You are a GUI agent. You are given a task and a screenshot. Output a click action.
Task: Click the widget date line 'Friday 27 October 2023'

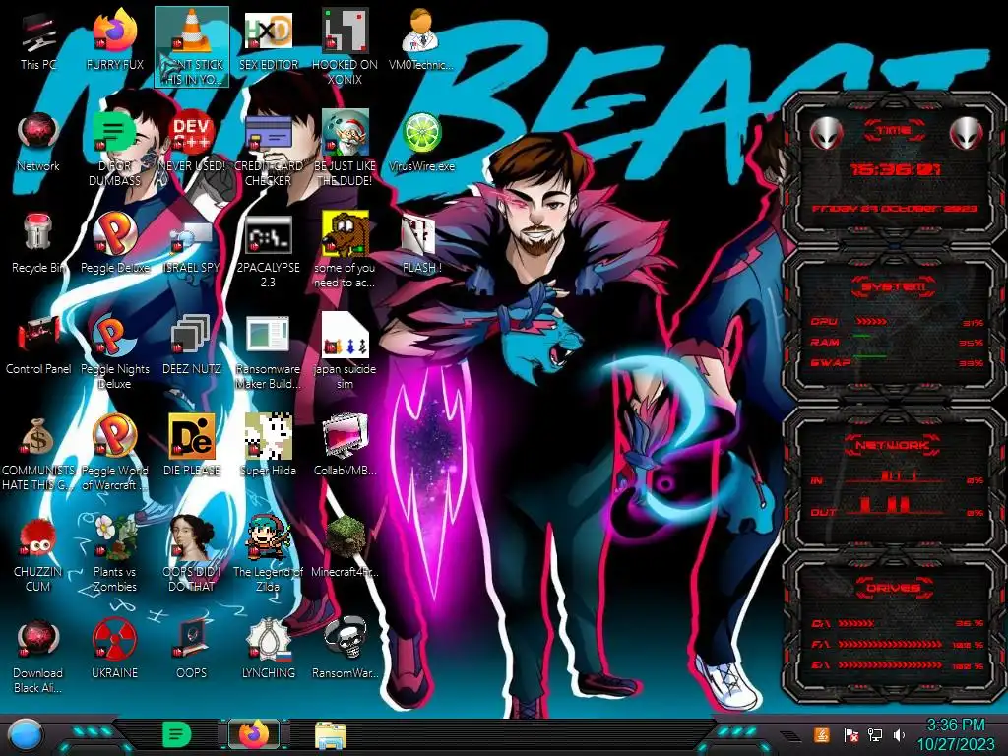(x=895, y=209)
